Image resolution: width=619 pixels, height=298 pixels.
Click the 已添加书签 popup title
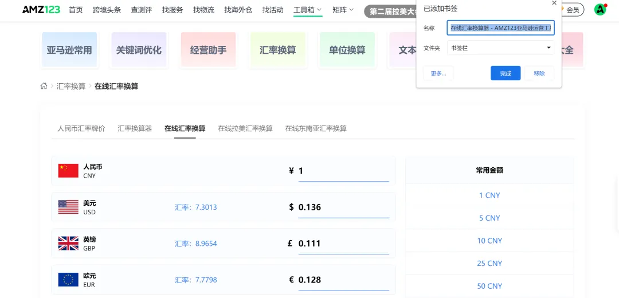[441, 8]
